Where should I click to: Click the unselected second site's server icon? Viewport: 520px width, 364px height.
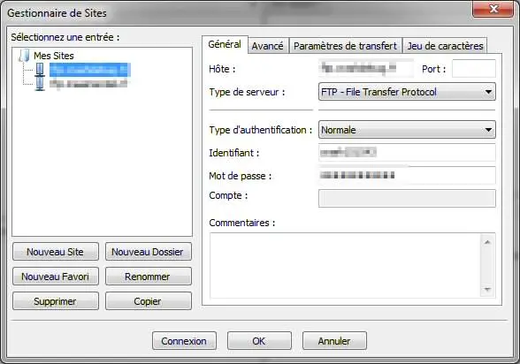coord(40,84)
